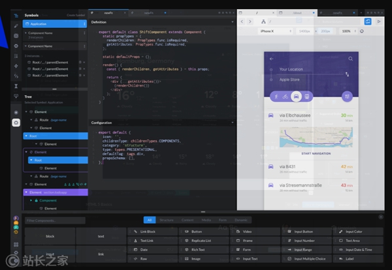Image resolution: width=392 pixels, height=270 pixels.
Task: Click the sitemap icon in address bar
Action: 264,22
